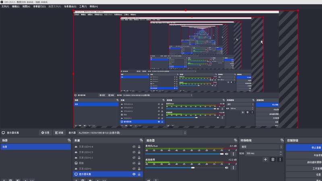Click the -0.1 dB level readout
This screenshot has width=322, height=181.
233,146
